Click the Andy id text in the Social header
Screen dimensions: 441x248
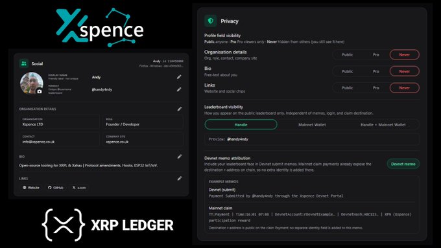pos(168,61)
